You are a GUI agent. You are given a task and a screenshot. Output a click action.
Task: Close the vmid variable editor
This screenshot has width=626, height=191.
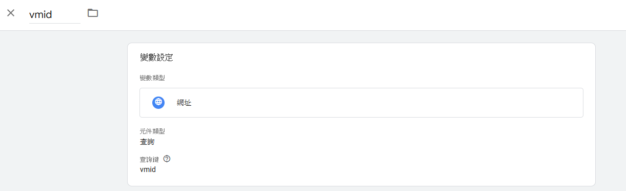tap(11, 13)
